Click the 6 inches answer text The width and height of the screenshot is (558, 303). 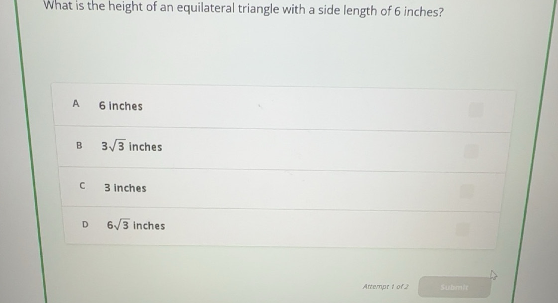click(x=120, y=106)
